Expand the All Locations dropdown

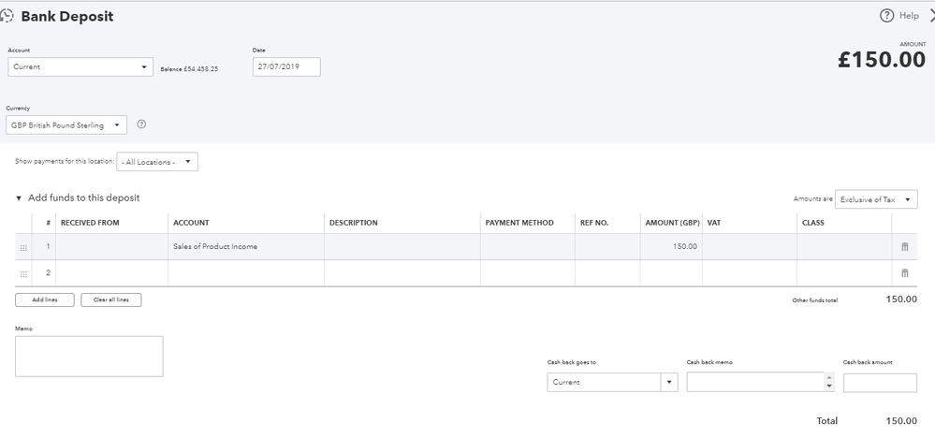156,162
